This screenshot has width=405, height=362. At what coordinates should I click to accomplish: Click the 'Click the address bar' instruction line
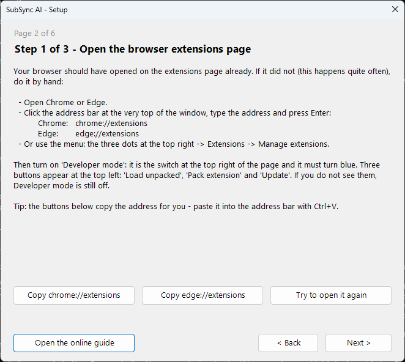[x=175, y=113]
